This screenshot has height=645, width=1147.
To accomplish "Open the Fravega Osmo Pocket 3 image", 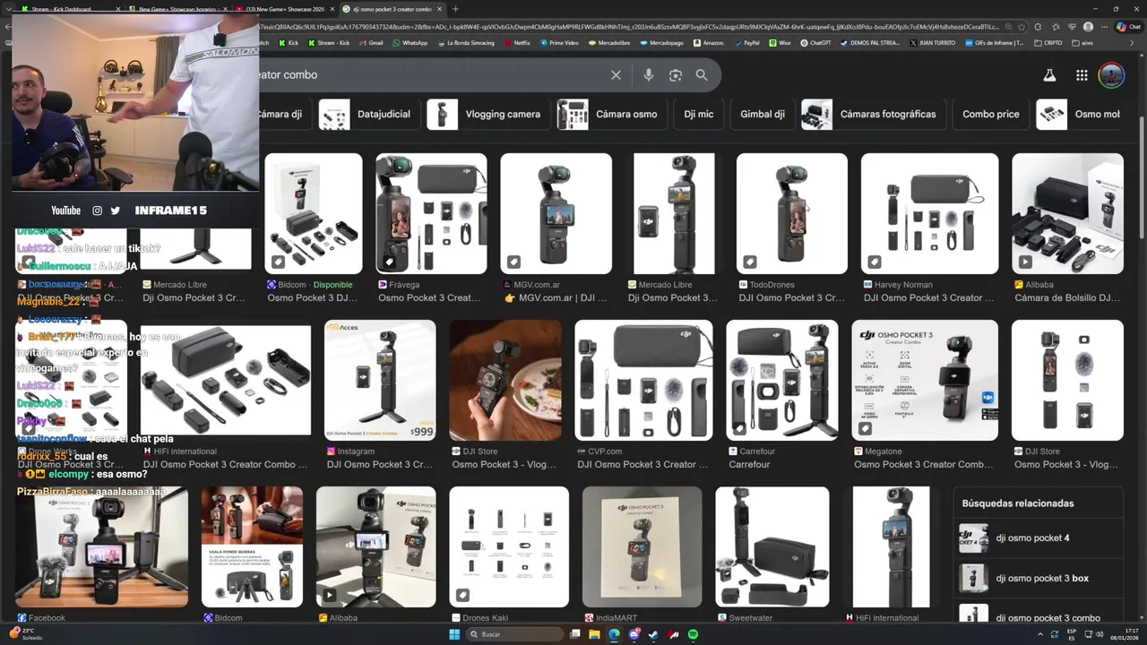I will point(431,213).
